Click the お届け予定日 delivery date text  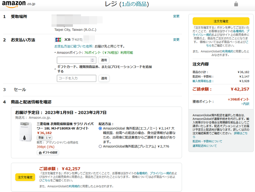click(61, 113)
